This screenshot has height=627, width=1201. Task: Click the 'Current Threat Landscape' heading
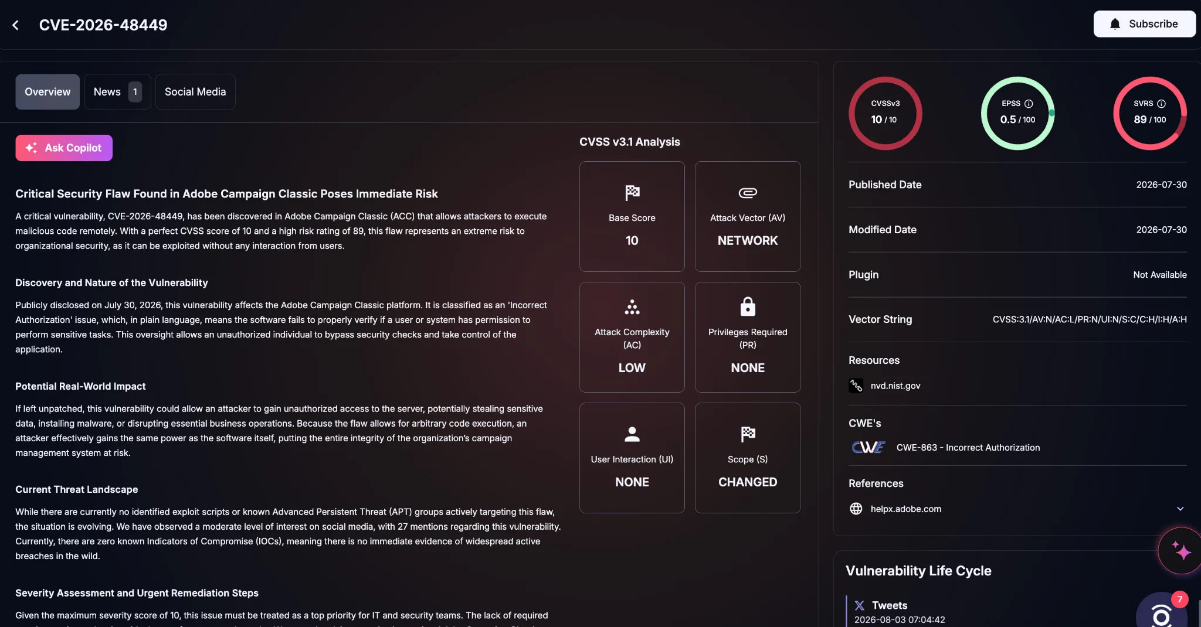point(76,489)
